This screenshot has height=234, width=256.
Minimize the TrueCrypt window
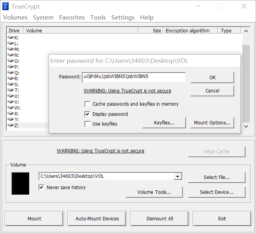[x=198, y=6]
